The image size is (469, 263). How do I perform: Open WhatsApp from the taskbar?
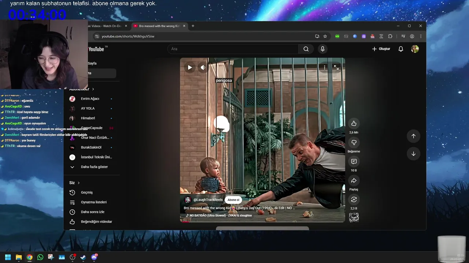(40, 257)
